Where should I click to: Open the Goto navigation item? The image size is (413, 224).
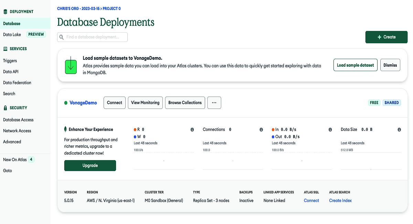click(8, 171)
